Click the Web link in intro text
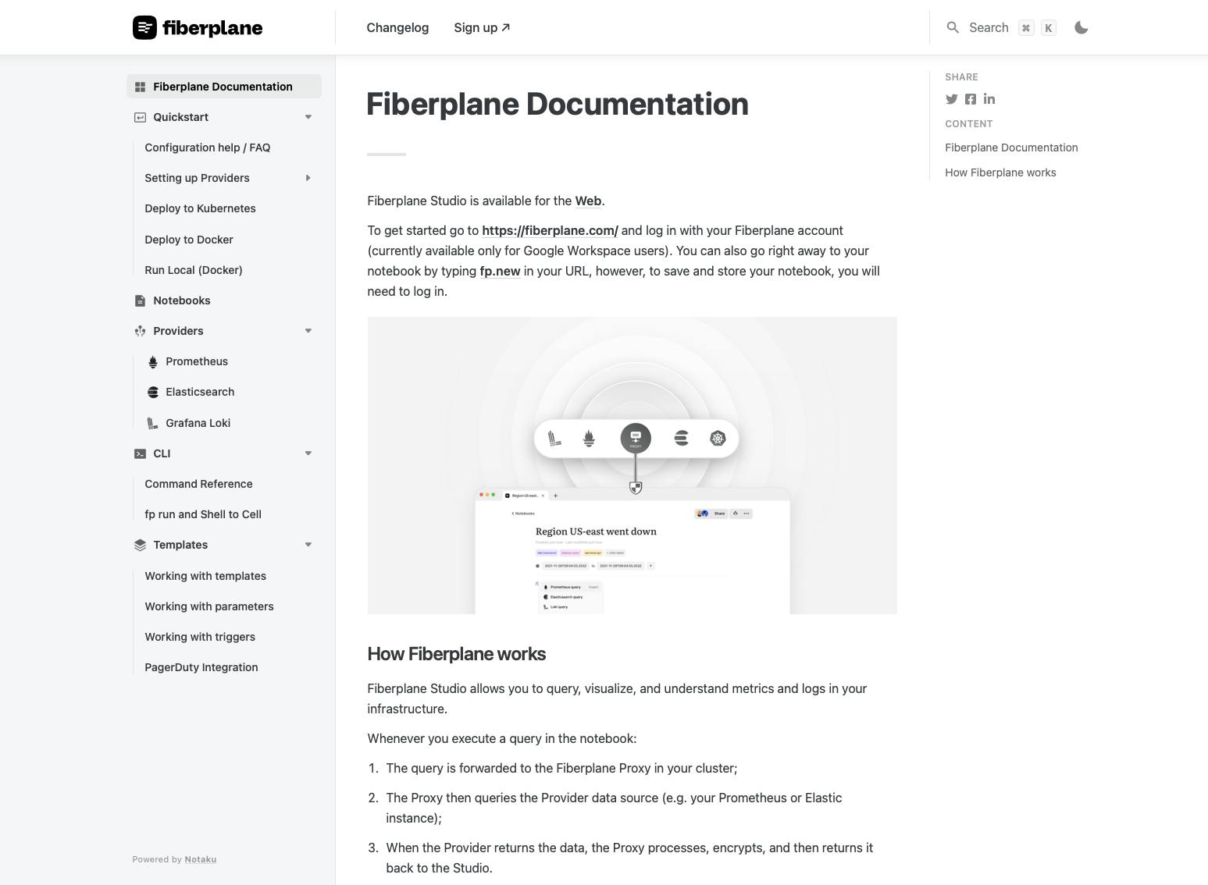Image resolution: width=1208 pixels, height=885 pixels. coord(588,201)
